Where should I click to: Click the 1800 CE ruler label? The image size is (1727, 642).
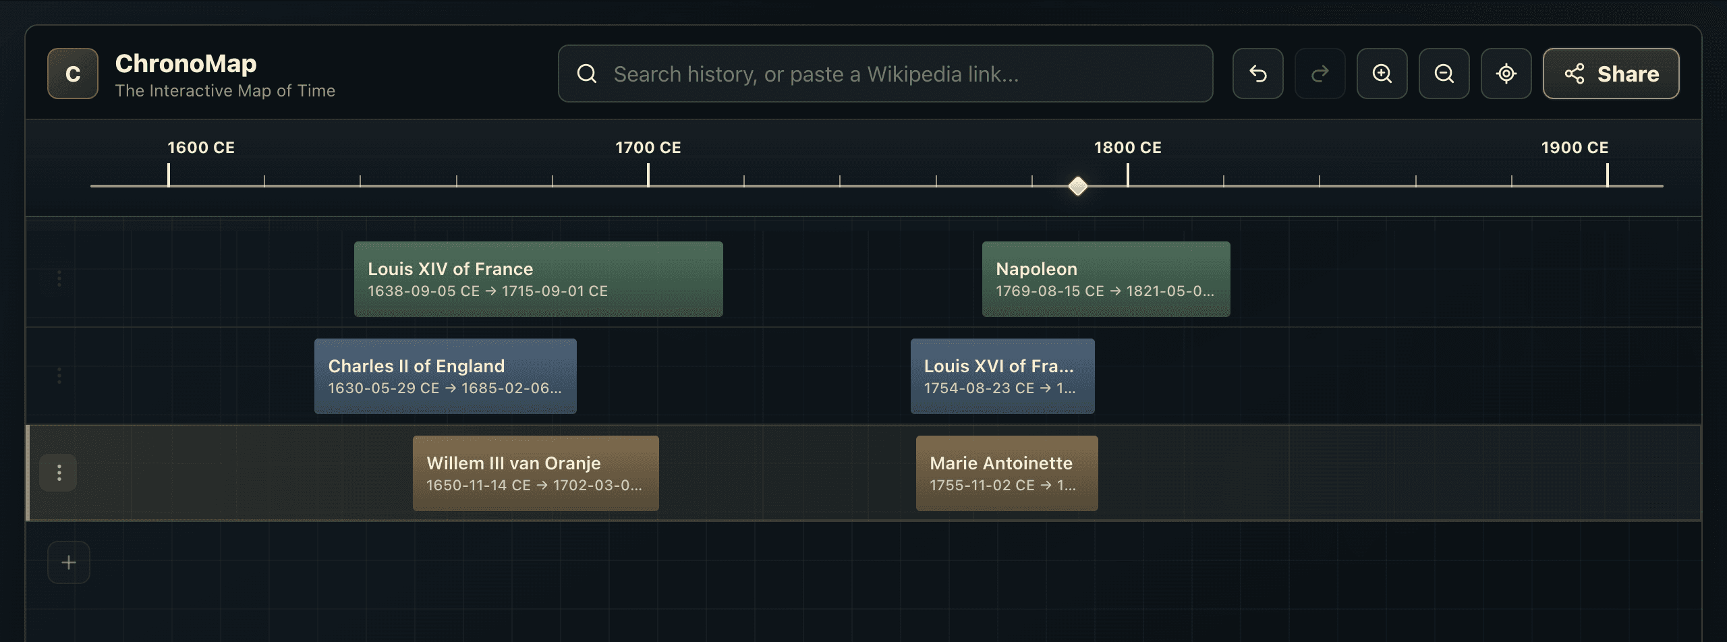(1128, 148)
